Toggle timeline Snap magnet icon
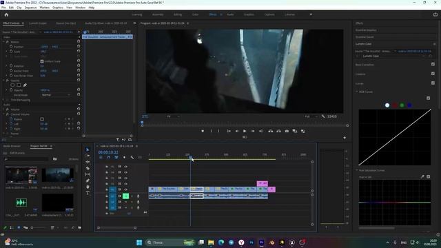This screenshot has height=248, width=441. [108, 158]
